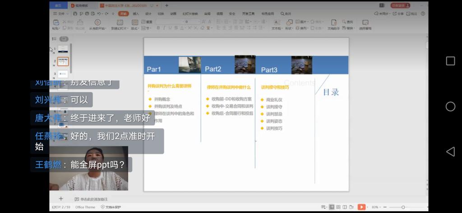Click the New Slide icon
Screen dimensions: 462x213
click(x=120, y=23)
